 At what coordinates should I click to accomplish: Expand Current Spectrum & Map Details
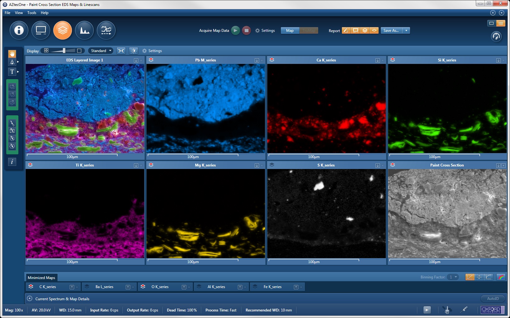point(30,299)
